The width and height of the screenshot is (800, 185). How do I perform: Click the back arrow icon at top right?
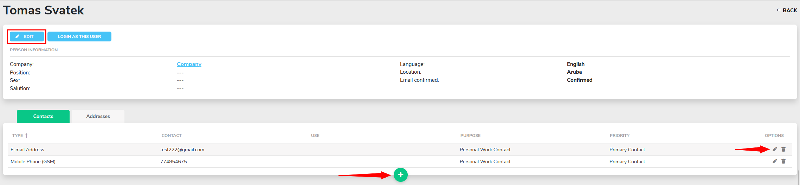[x=779, y=10]
